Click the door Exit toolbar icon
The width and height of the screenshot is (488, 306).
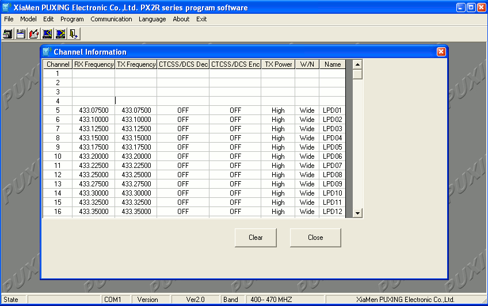point(74,33)
